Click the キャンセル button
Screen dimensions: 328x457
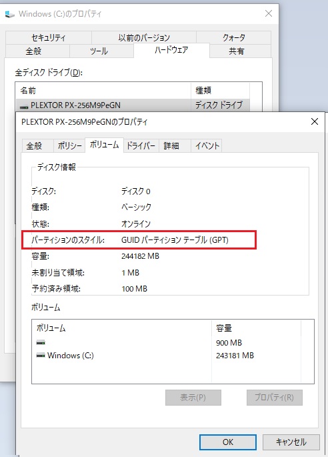tap(291, 442)
